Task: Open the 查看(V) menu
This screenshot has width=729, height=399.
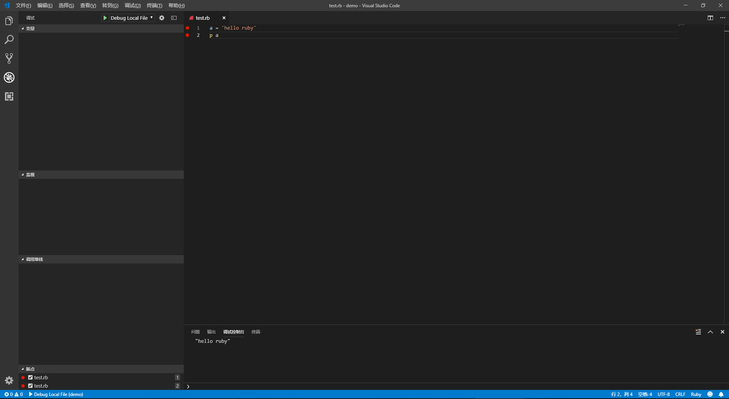Action: point(88,5)
